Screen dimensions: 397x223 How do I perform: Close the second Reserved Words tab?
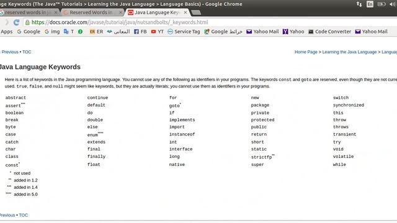(x=120, y=12)
